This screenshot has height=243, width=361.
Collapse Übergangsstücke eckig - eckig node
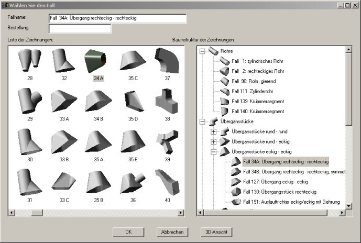[213, 152]
